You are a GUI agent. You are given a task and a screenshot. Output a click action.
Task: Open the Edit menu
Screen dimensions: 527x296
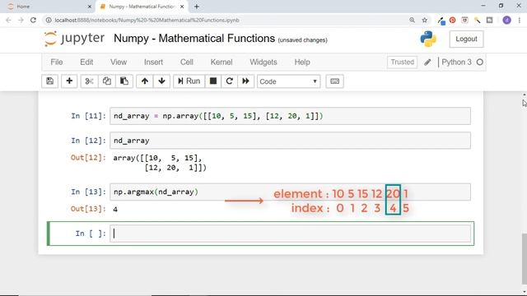[86, 62]
